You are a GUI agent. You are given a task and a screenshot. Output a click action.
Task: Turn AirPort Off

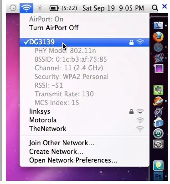click(84, 28)
